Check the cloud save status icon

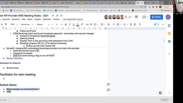click(x=61, y=16)
